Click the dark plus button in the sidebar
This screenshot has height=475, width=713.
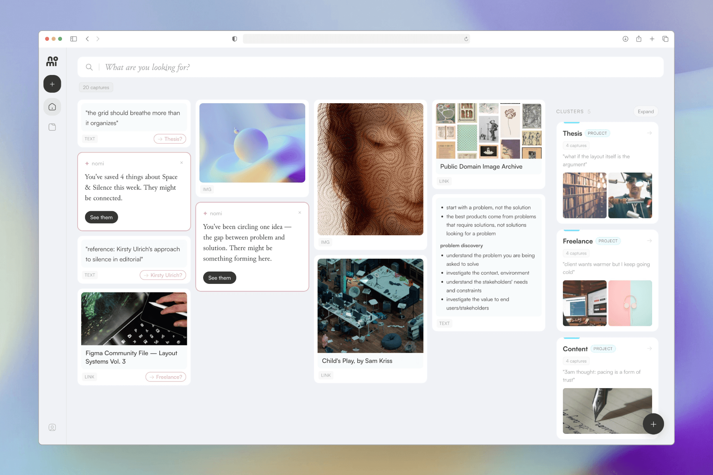point(52,84)
